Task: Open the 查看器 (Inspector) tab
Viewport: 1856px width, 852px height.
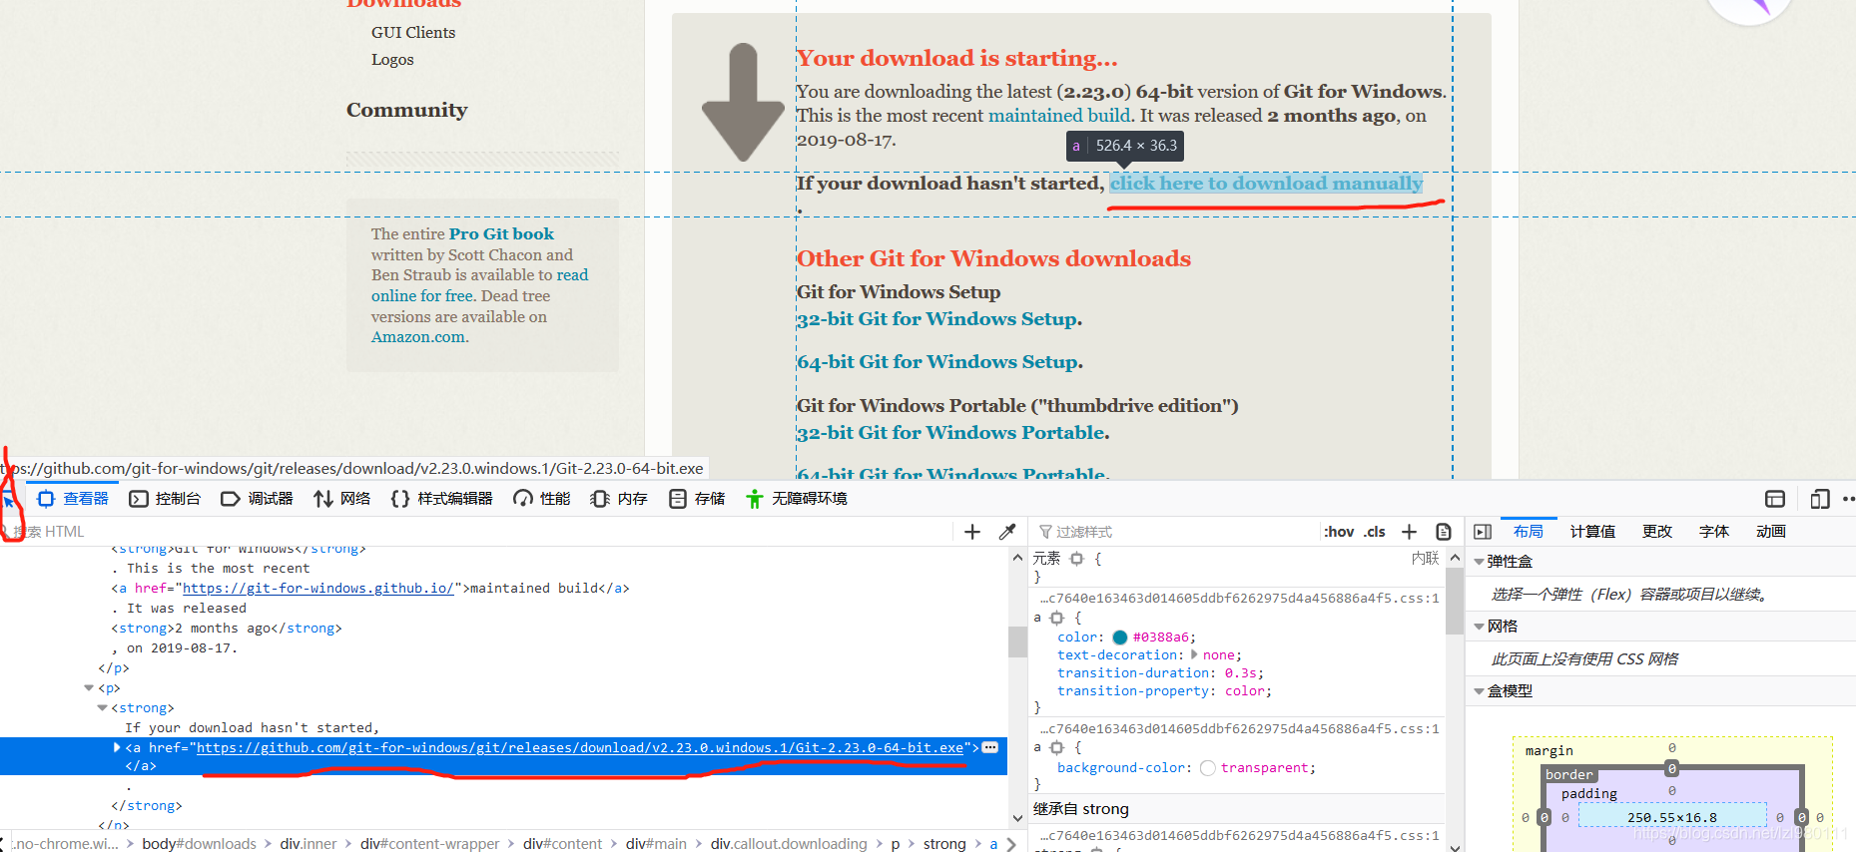Action: click(73, 499)
